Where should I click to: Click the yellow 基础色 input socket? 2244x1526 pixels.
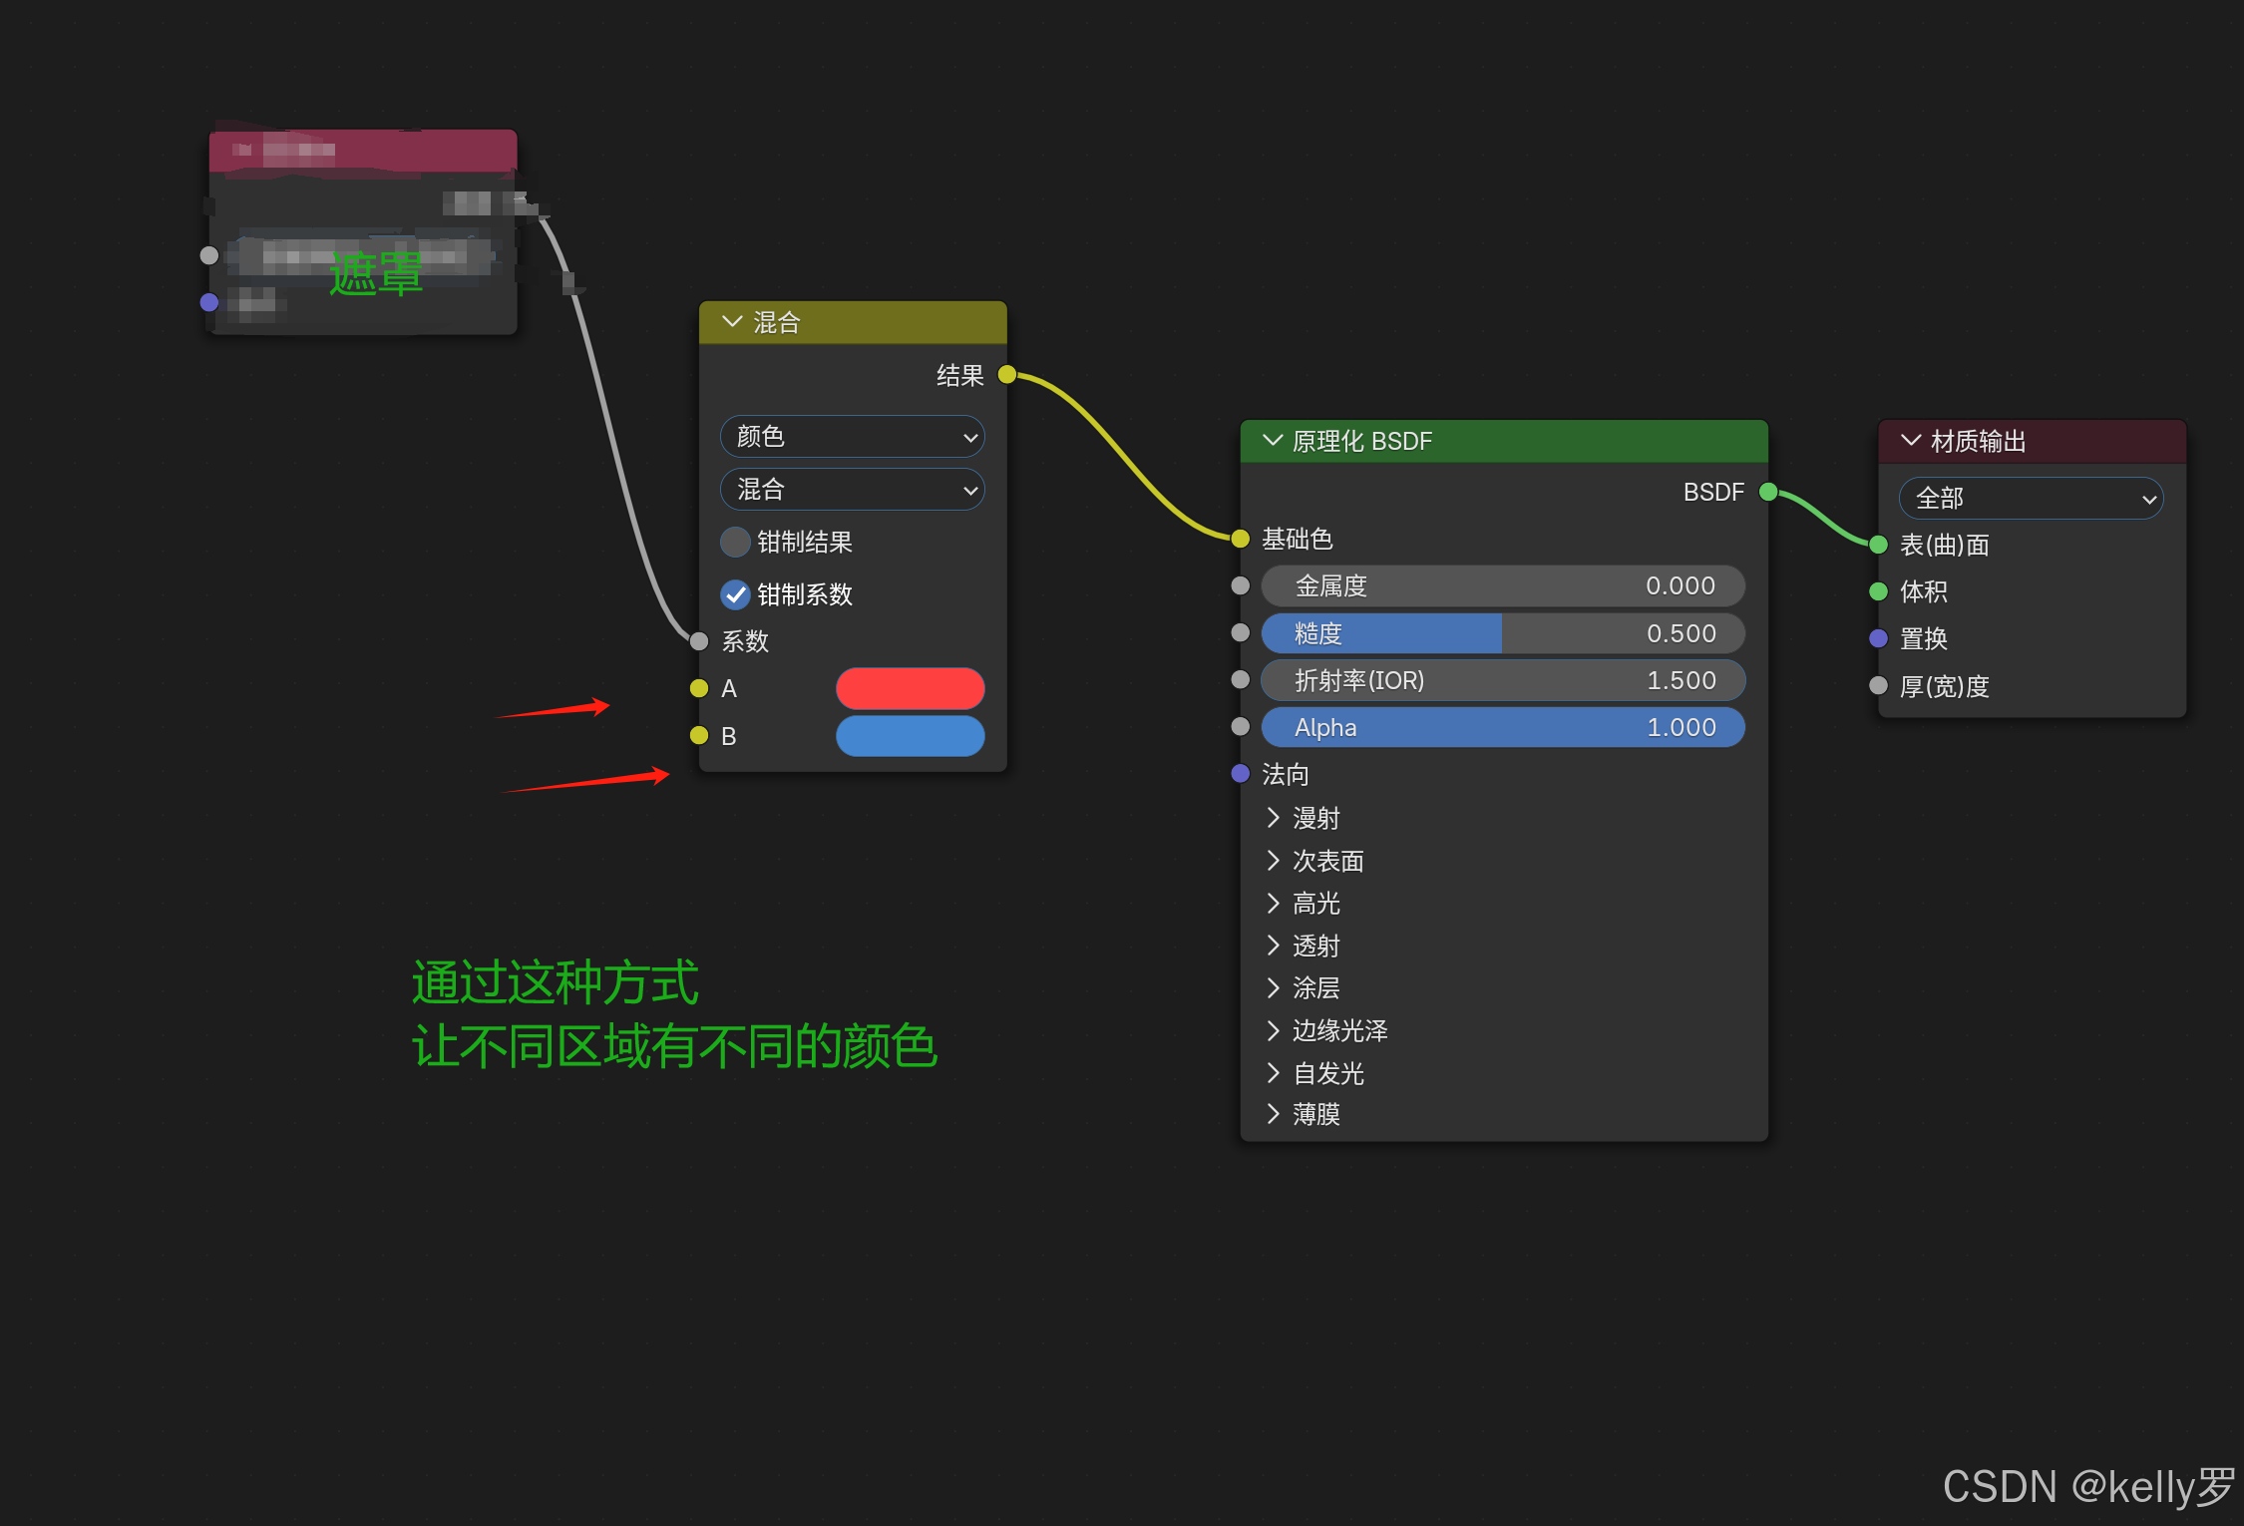(1241, 539)
